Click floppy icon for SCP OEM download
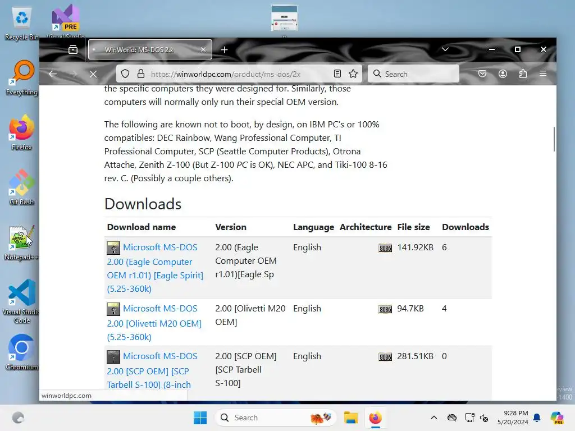 (x=113, y=357)
